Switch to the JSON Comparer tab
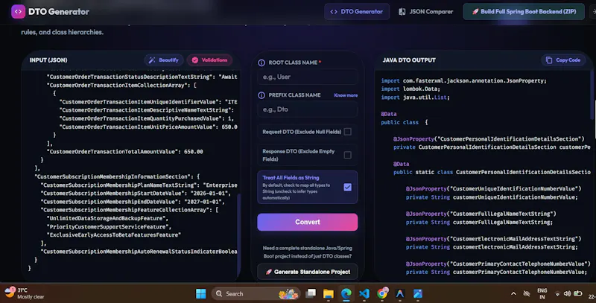Viewport: 596px width, 303px height. click(425, 11)
